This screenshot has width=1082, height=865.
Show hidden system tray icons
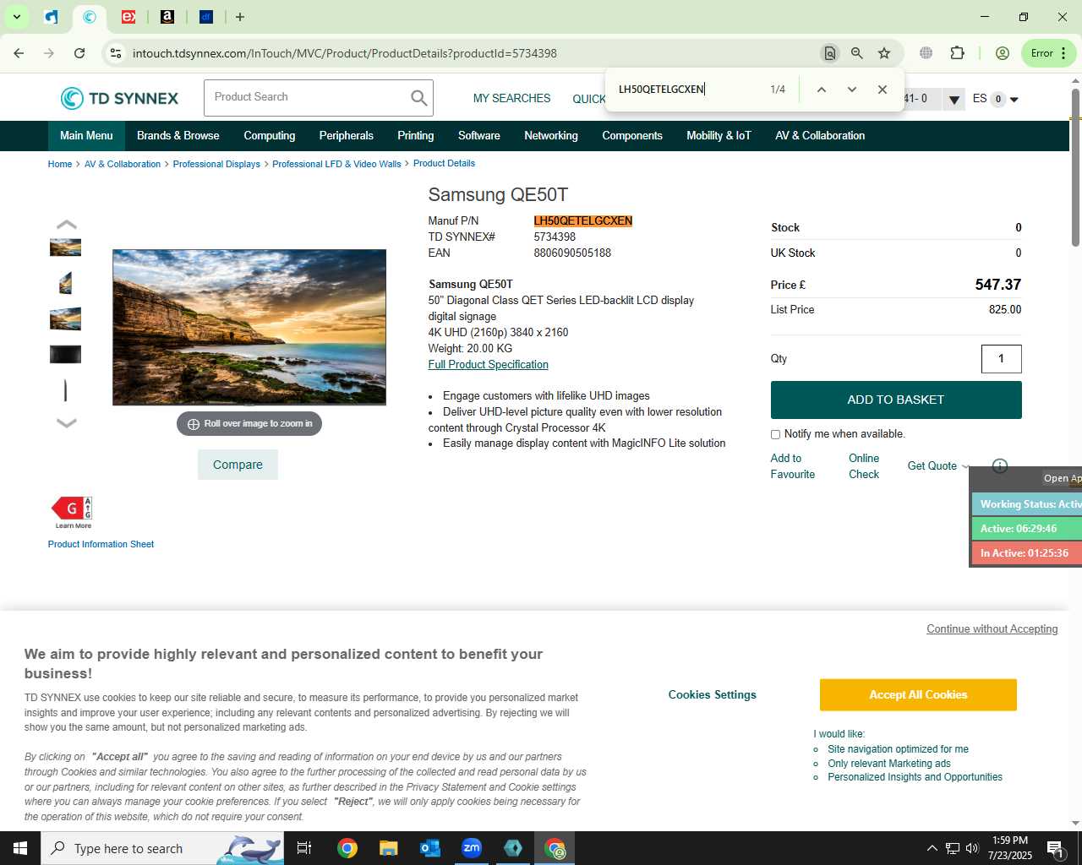[932, 848]
